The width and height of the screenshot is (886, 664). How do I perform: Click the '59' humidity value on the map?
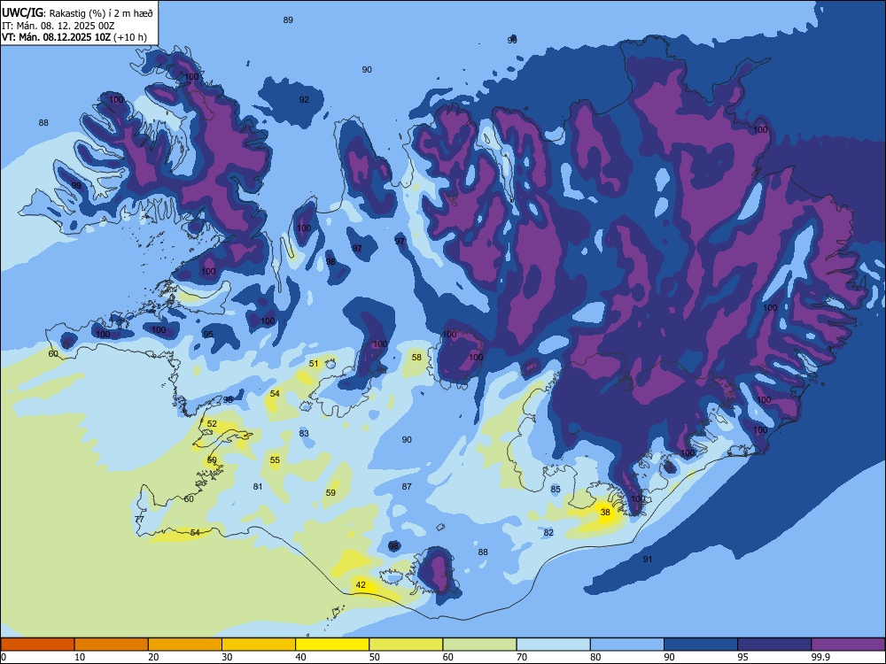(330, 492)
